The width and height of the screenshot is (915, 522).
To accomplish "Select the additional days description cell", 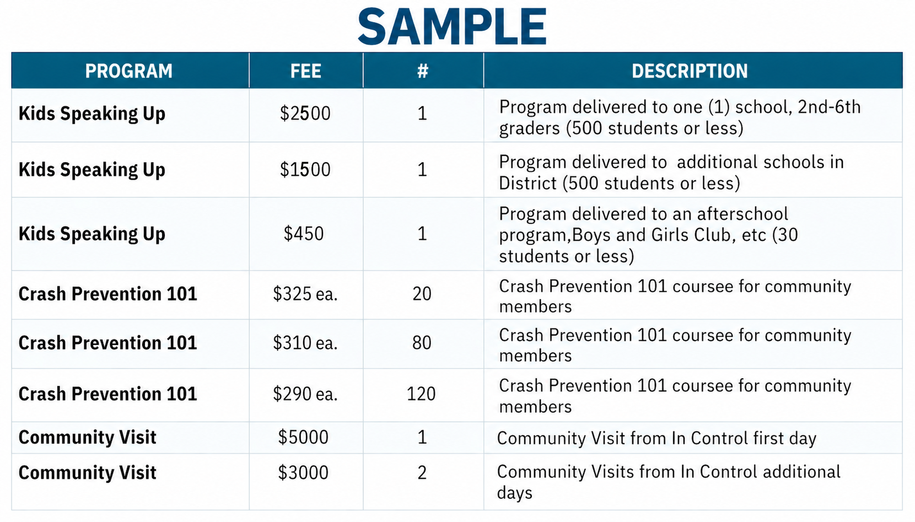I will 669,482.
